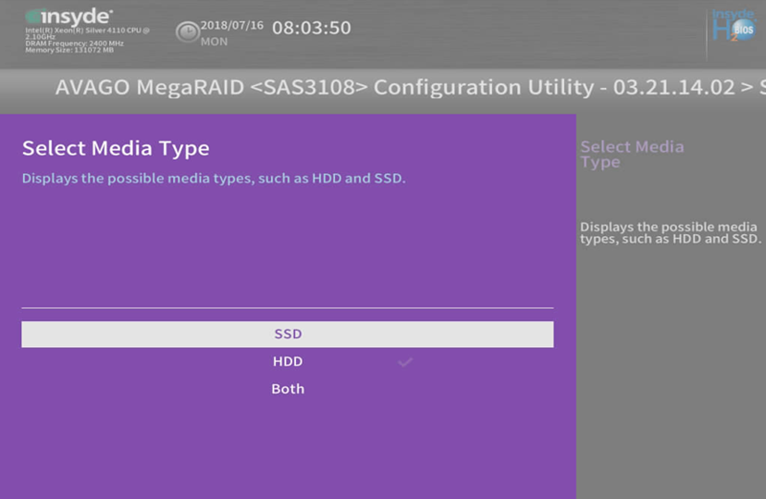Click the 08:03:50 time display
The image size is (766, 499).
311,28
